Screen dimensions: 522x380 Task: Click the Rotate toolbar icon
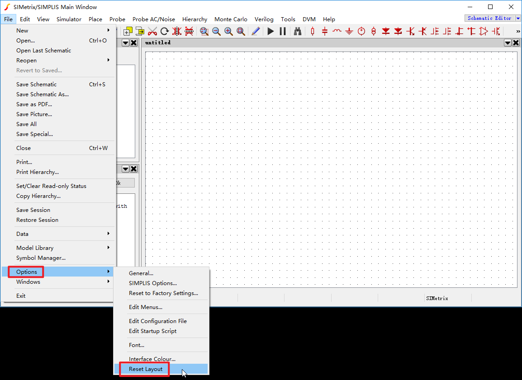[x=165, y=31]
